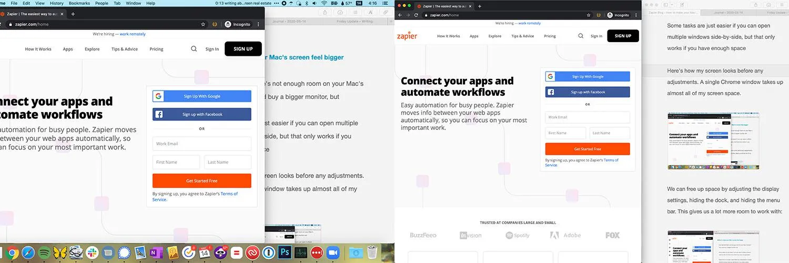
Task: Click the back arrow in right Chrome window
Action: (400, 15)
